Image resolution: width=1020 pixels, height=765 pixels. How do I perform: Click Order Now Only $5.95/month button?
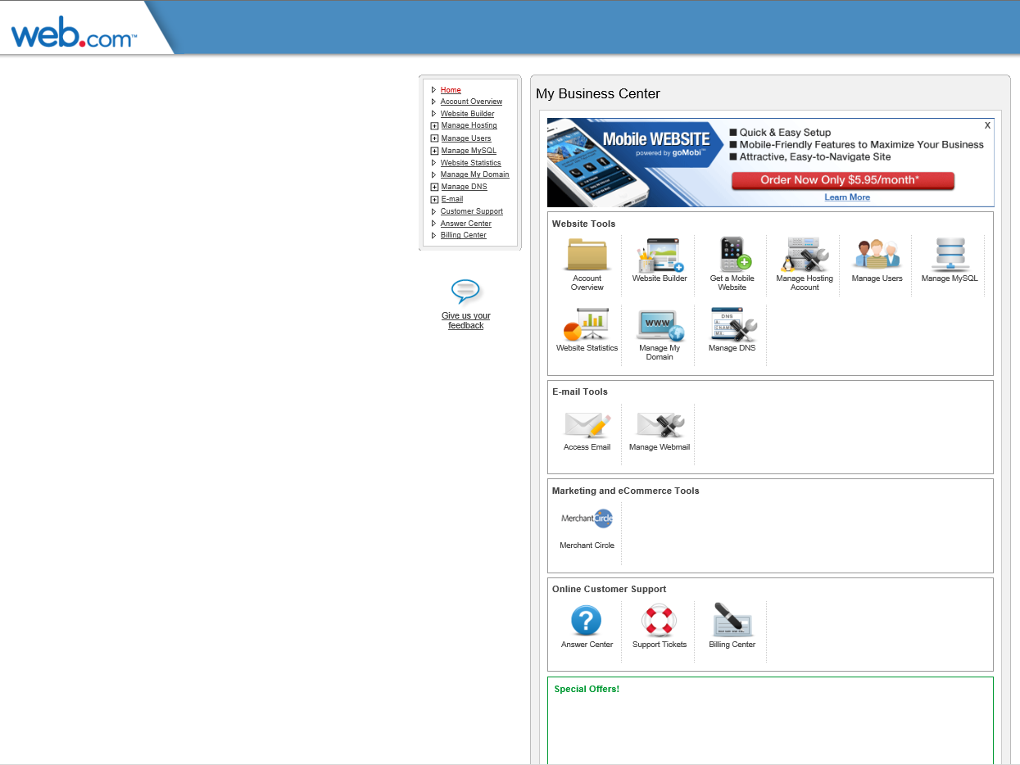point(843,180)
